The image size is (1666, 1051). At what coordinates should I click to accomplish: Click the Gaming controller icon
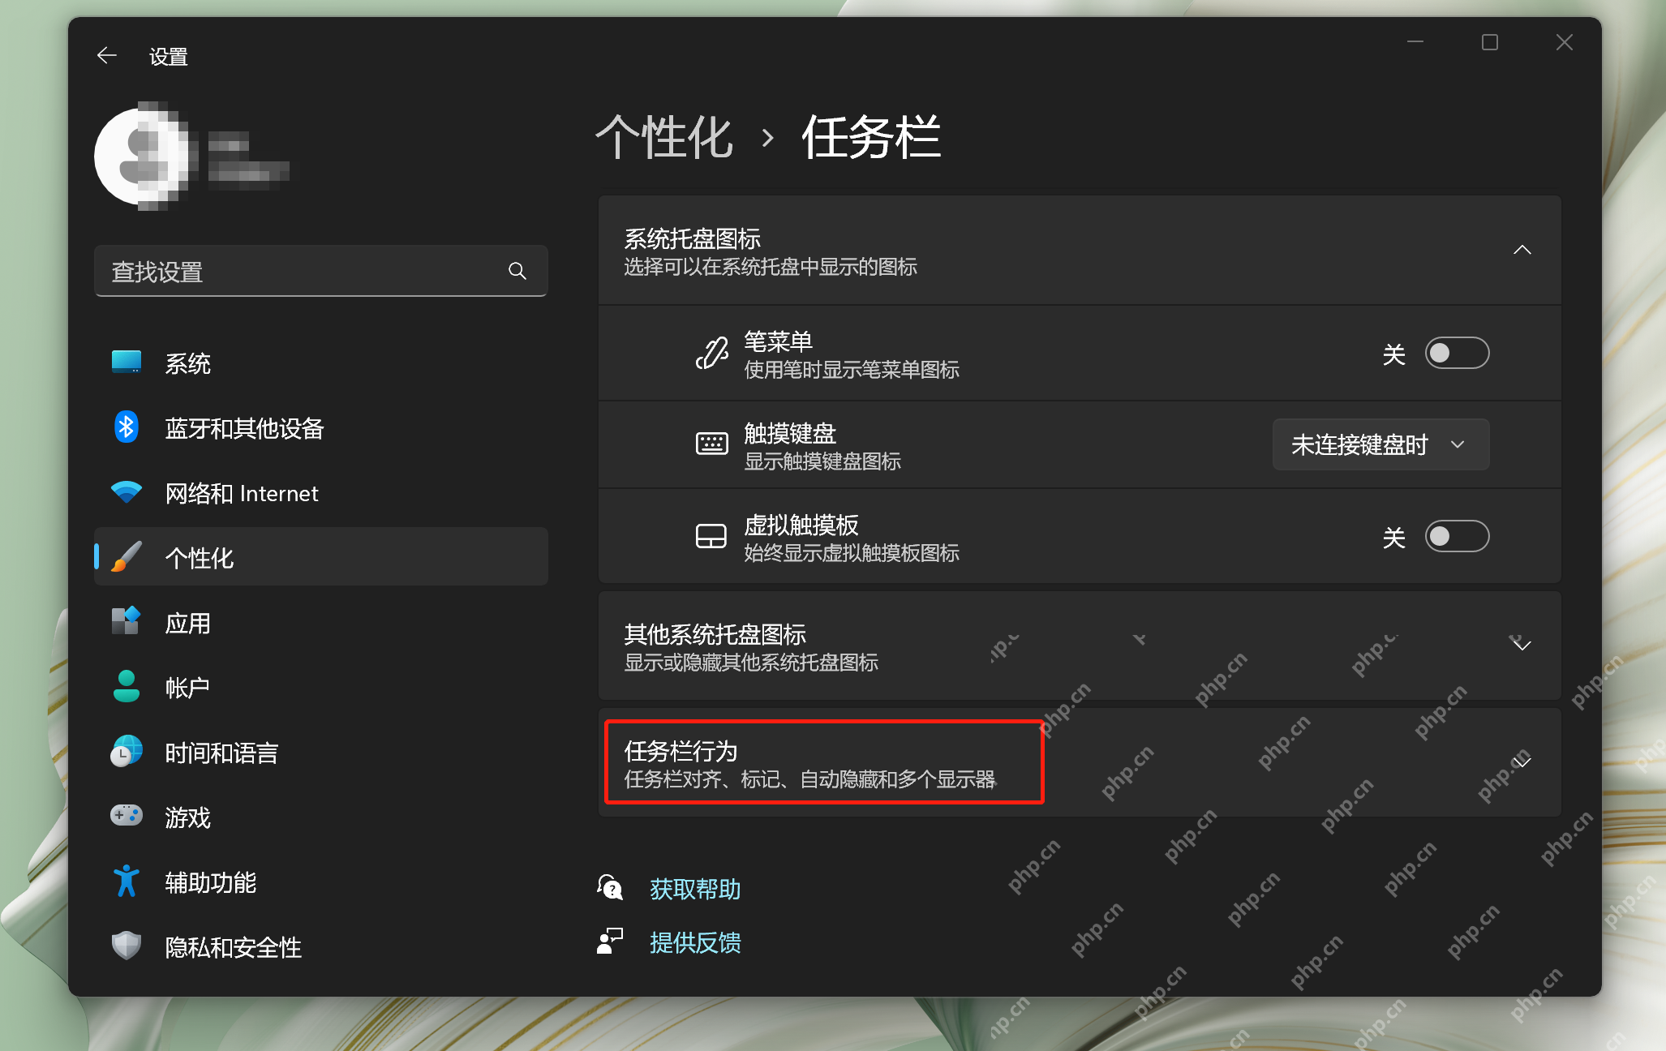(127, 815)
